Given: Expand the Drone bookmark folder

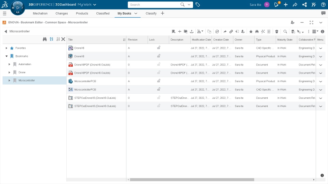Looking at the screenshot, I should [9, 72].
